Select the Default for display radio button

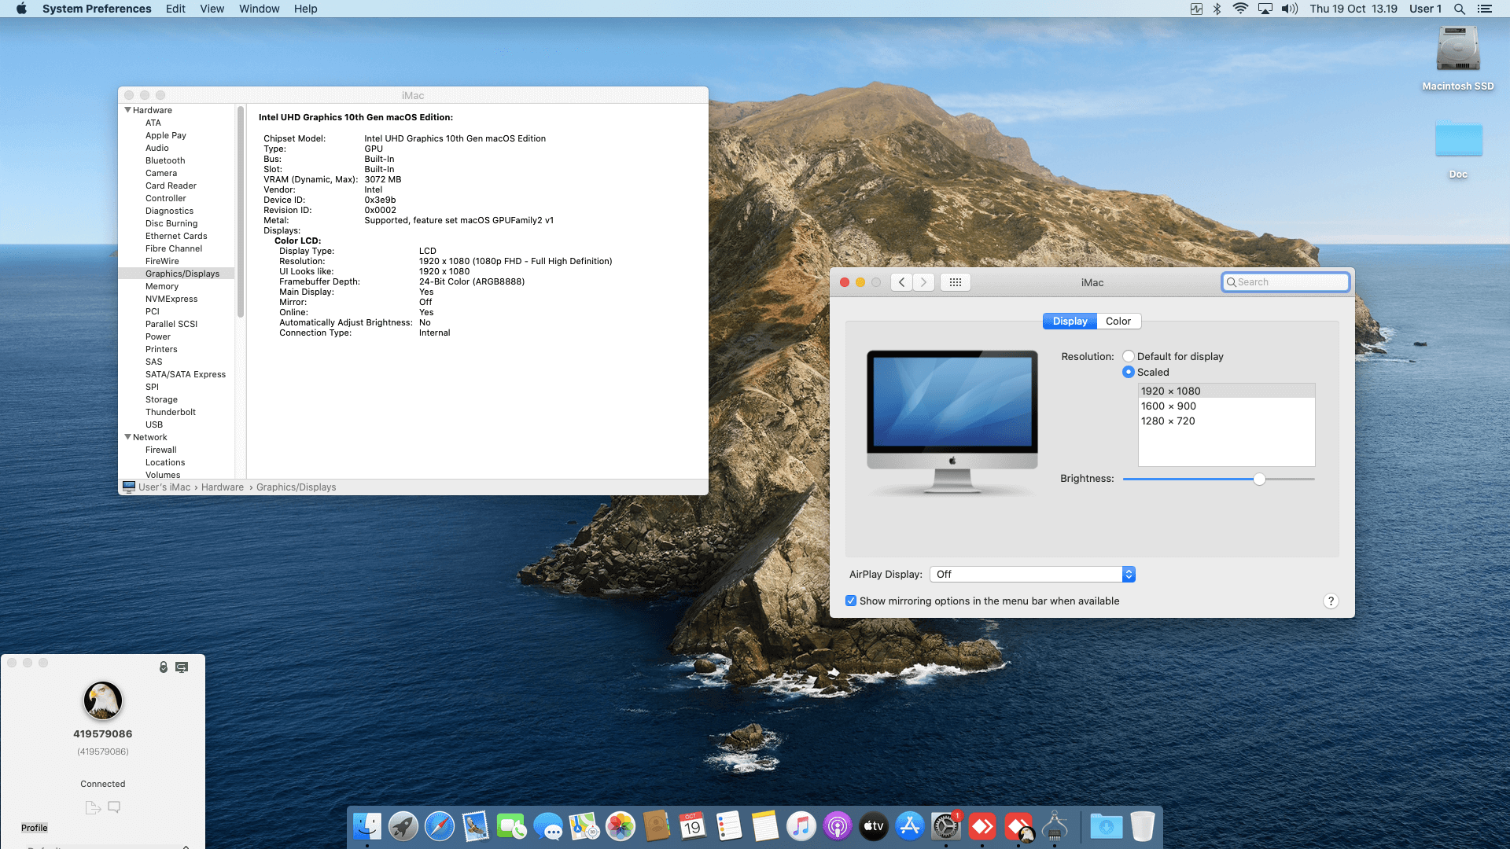coord(1129,356)
